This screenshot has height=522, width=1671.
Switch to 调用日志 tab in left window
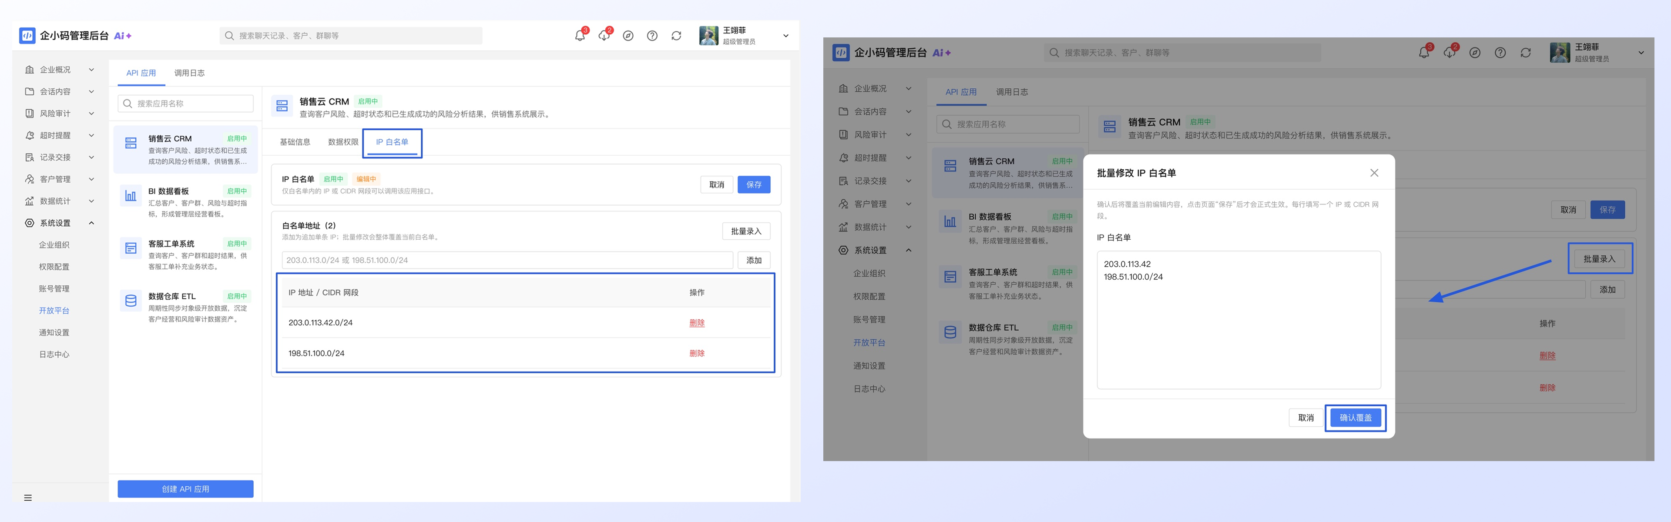pyautogui.click(x=189, y=73)
